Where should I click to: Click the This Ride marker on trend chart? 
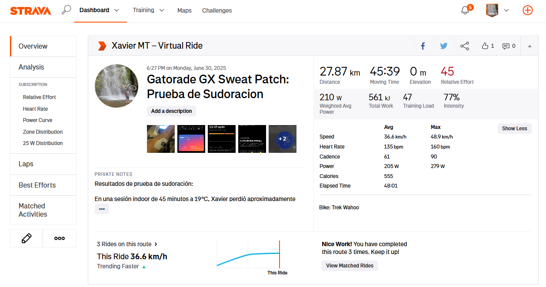click(279, 254)
